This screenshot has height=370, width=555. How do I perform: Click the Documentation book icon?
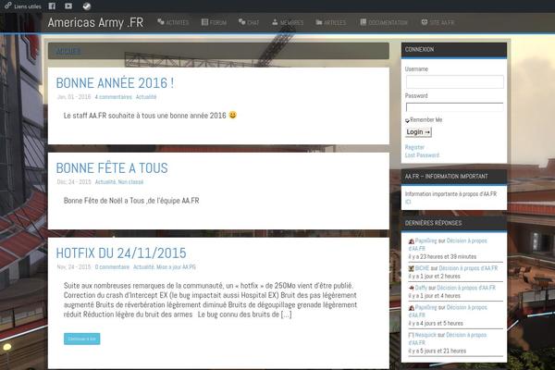tap(364, 22)
